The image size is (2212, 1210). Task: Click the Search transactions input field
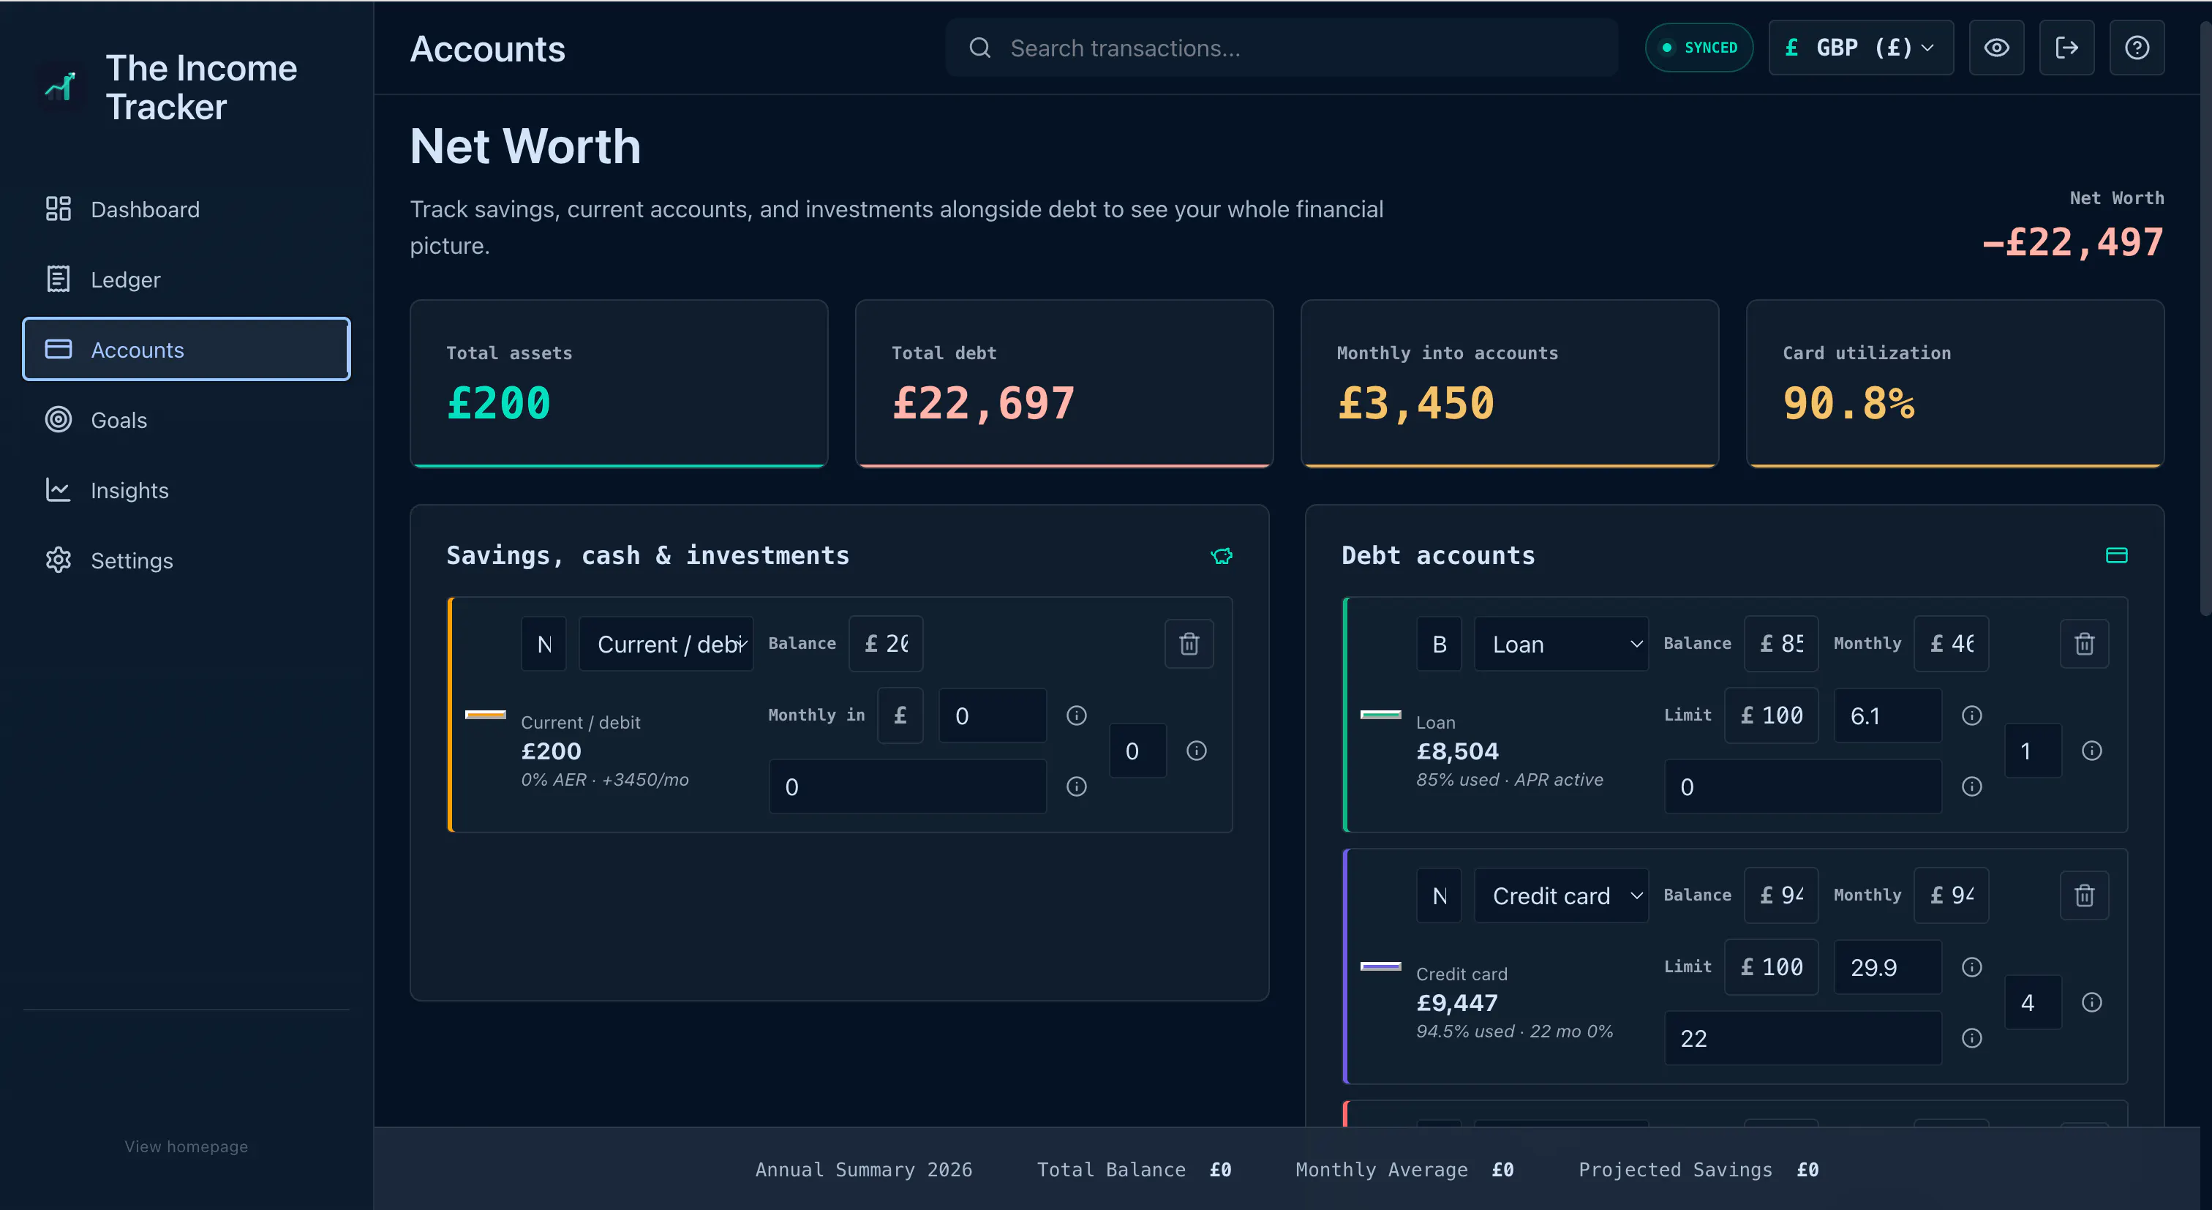click(x=1282, y=48)
